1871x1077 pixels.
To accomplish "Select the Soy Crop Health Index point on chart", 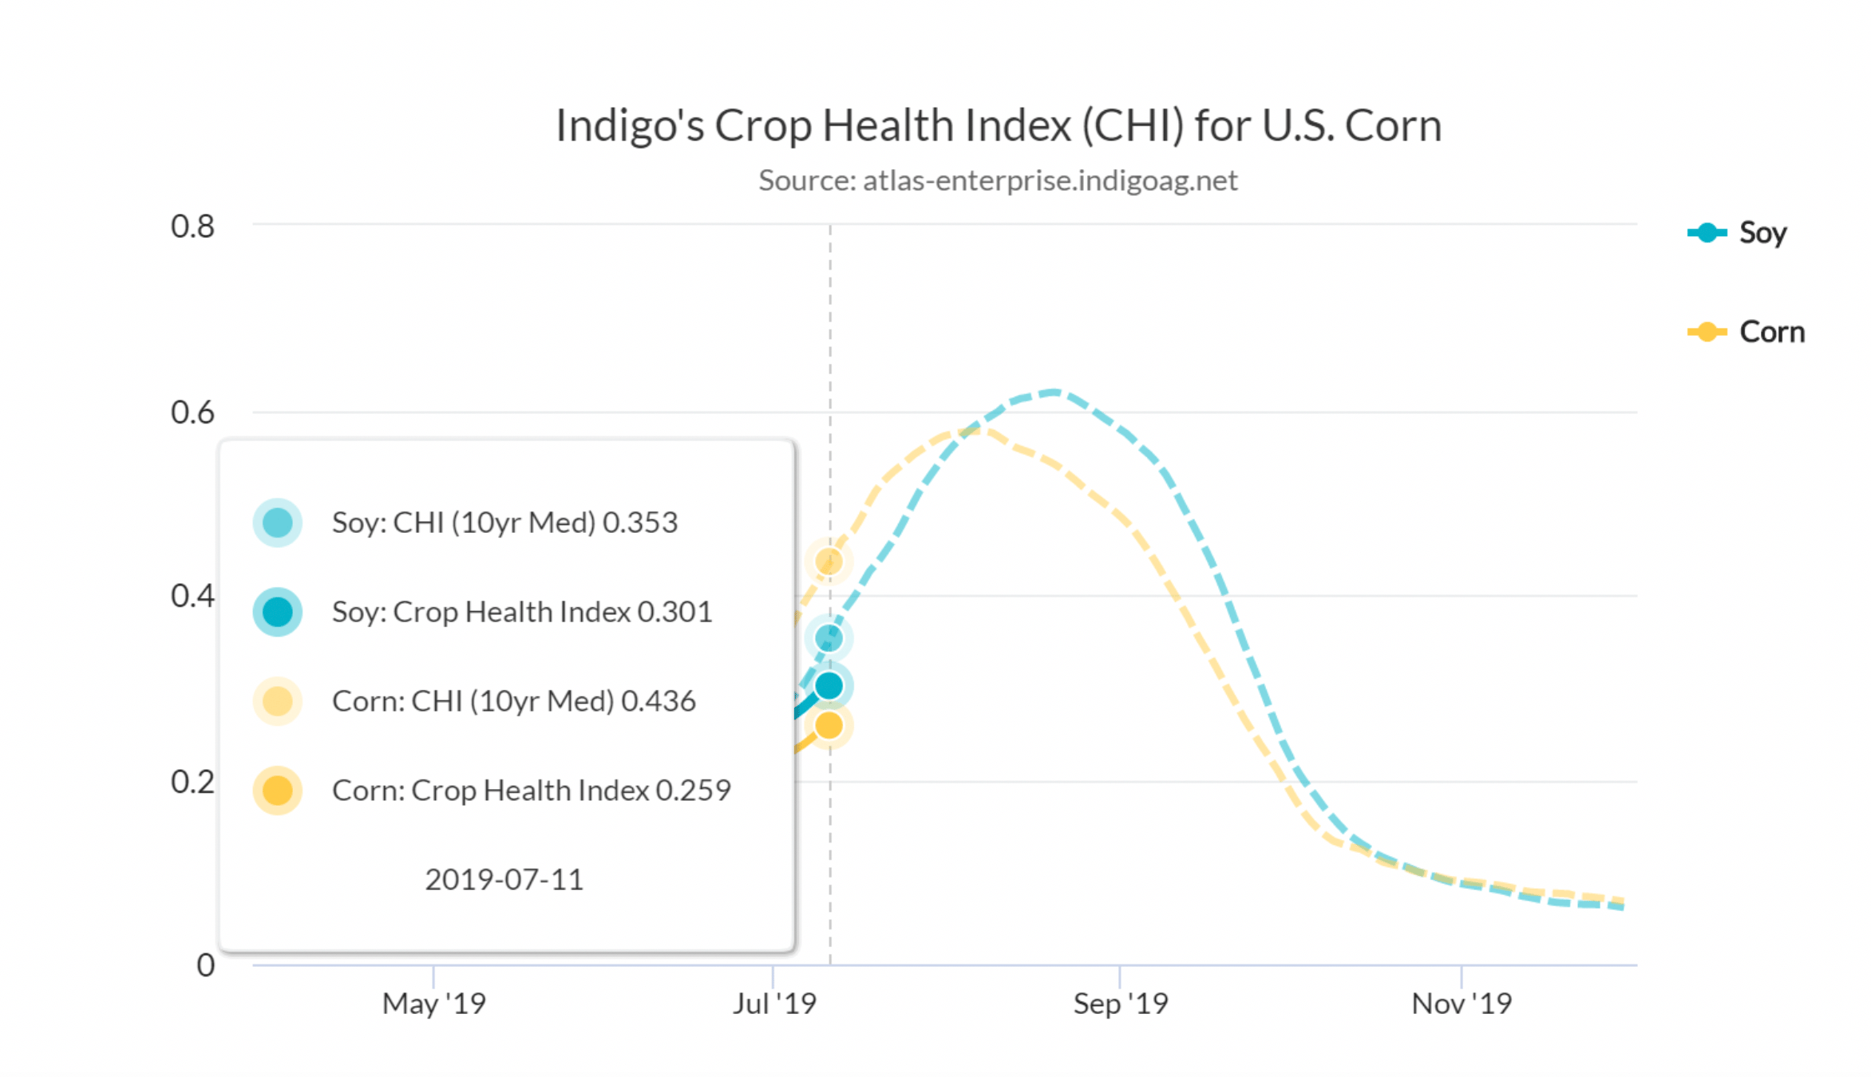I will point(829,686).
